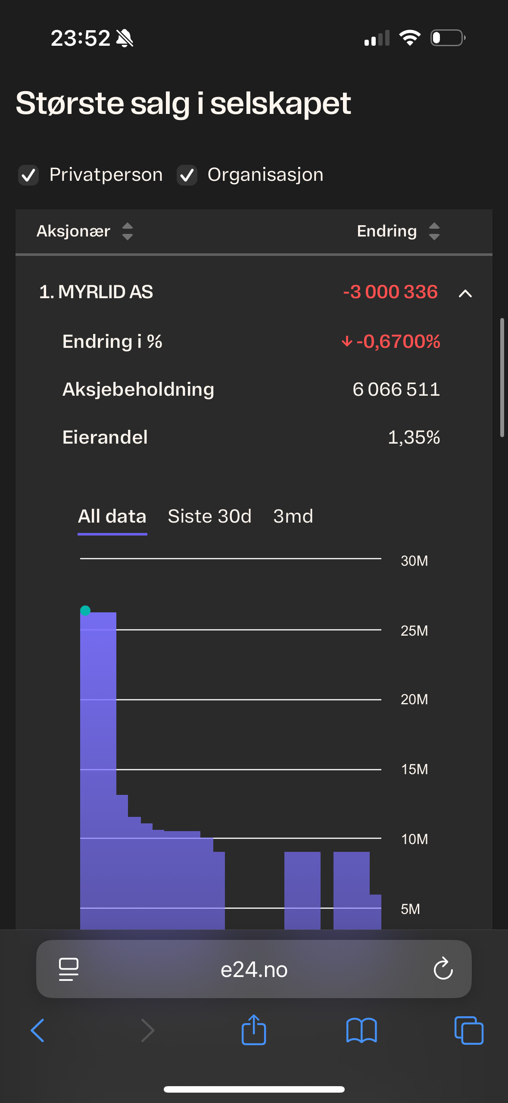This screenshot has width=508, height=1103.
Task: Switch to Siste 30d tab
Action: click(x=209, y=517)
